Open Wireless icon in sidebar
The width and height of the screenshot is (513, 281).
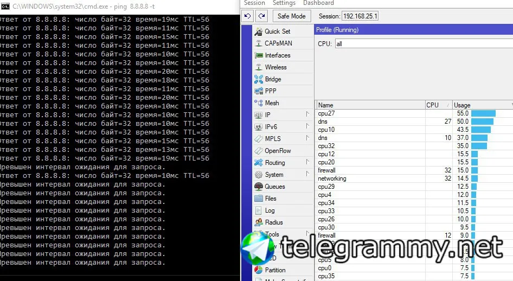click(259, 67)
